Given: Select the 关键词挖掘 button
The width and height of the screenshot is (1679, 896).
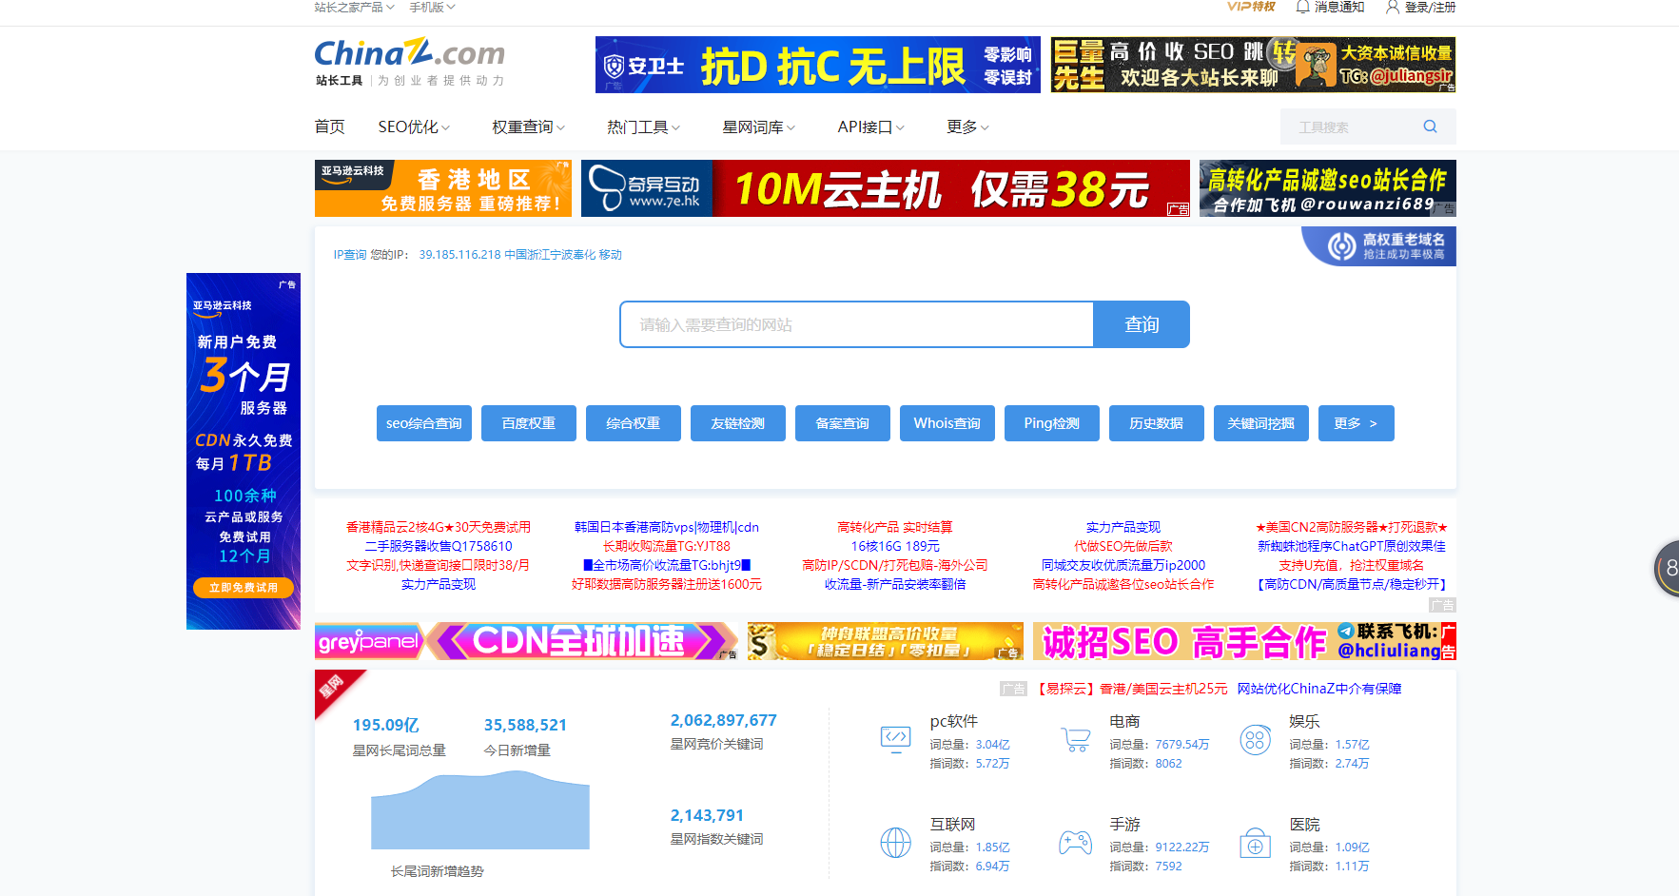Looking at the screenshot, I should (1261, 423).
